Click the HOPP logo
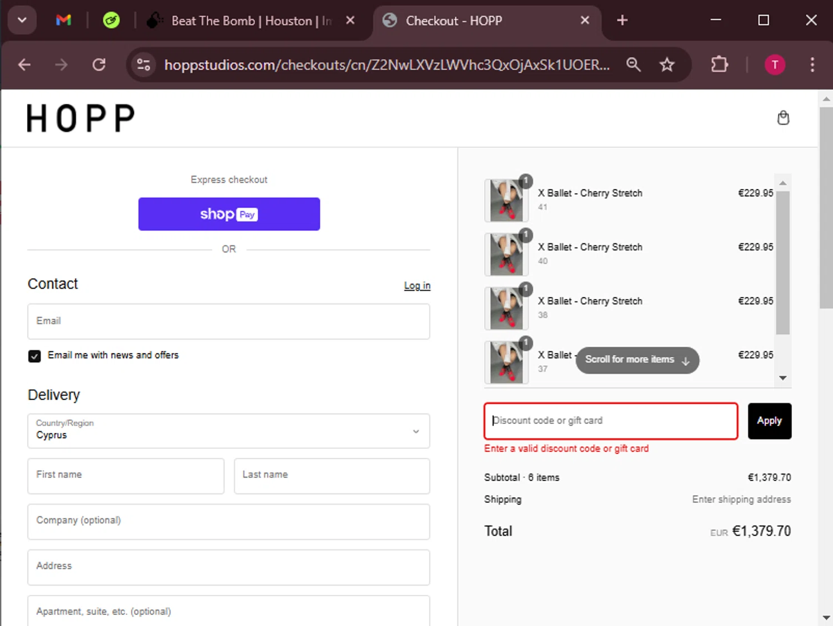The width and height of the screenshot is (833, 626). click(x=81, y=118)
